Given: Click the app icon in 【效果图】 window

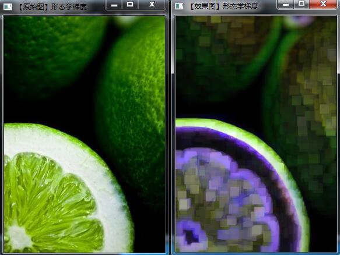Looking at the screenshot, I should 179,6.
